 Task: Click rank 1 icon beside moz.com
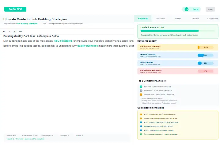pyautogui.click(x=141, y=87)
